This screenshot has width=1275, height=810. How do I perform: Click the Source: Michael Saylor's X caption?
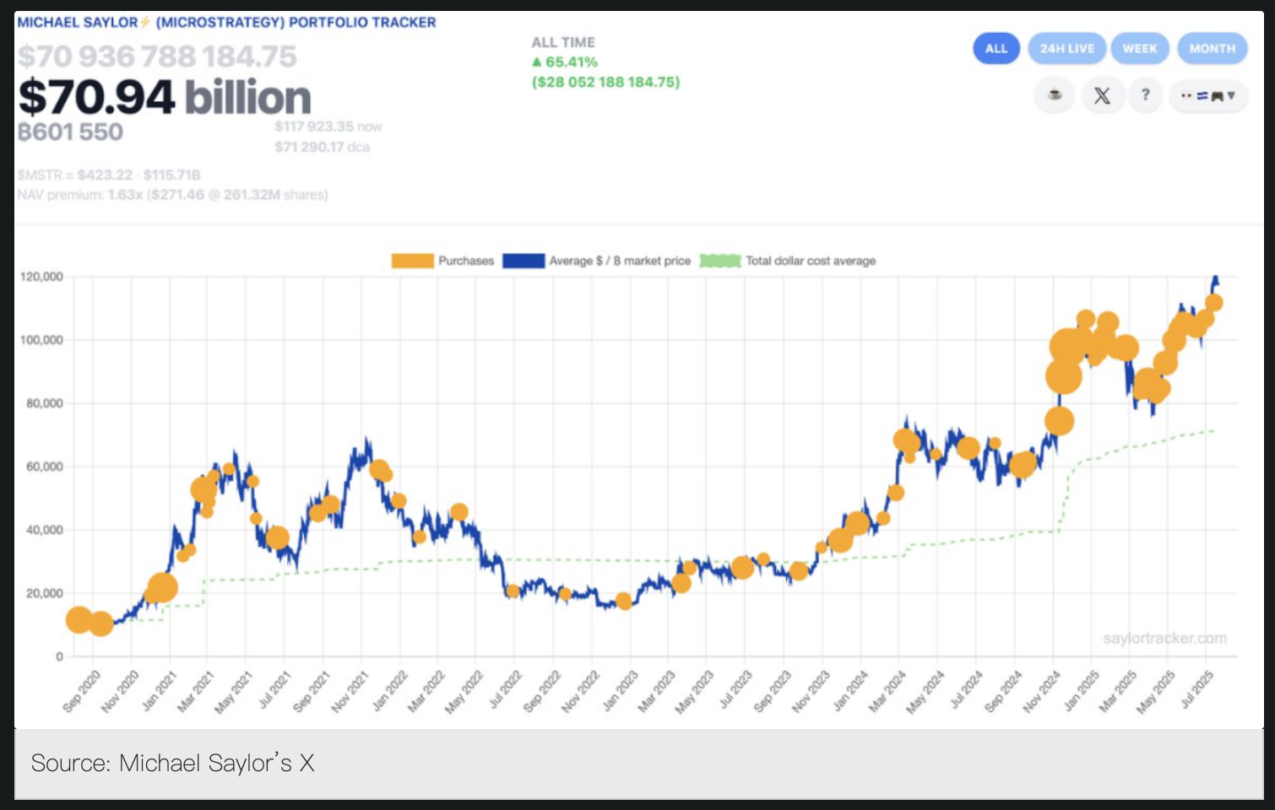(173, 763)
